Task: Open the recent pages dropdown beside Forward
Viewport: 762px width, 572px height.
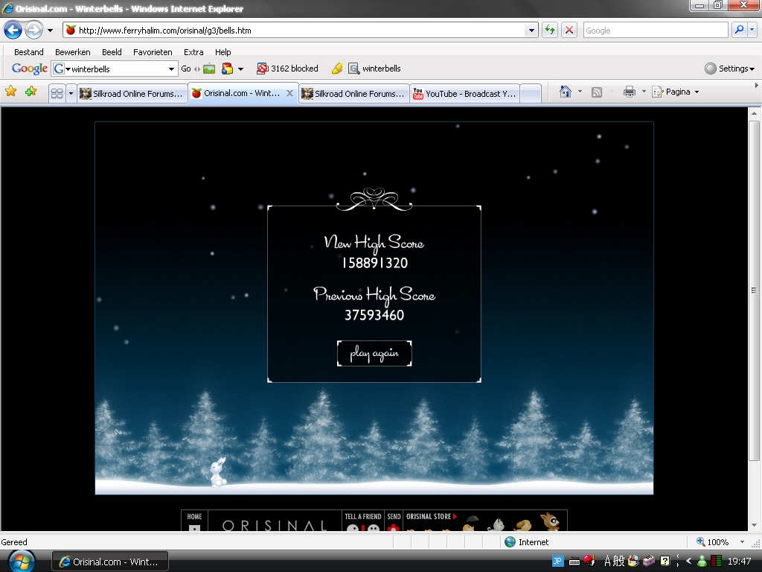Action: [x=50, y=30]
